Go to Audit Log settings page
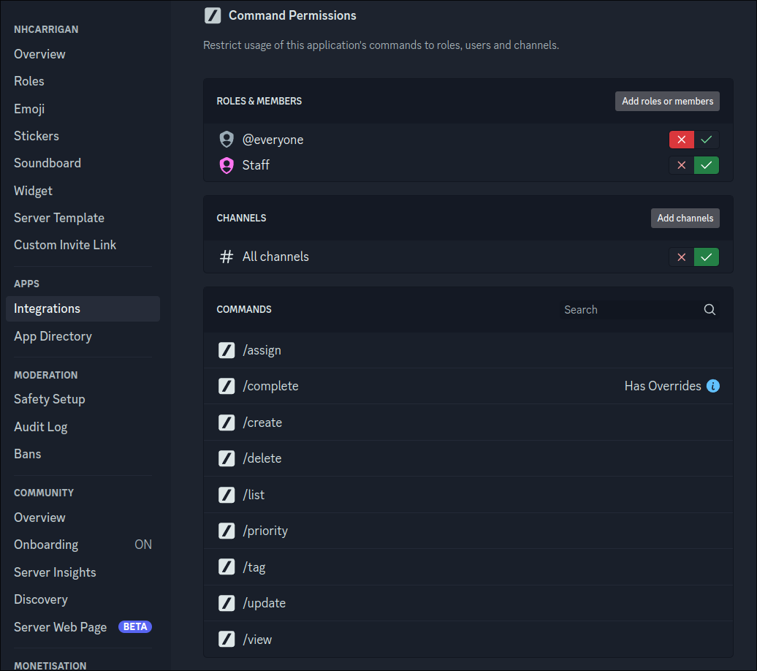 click(x=41, y=427)
